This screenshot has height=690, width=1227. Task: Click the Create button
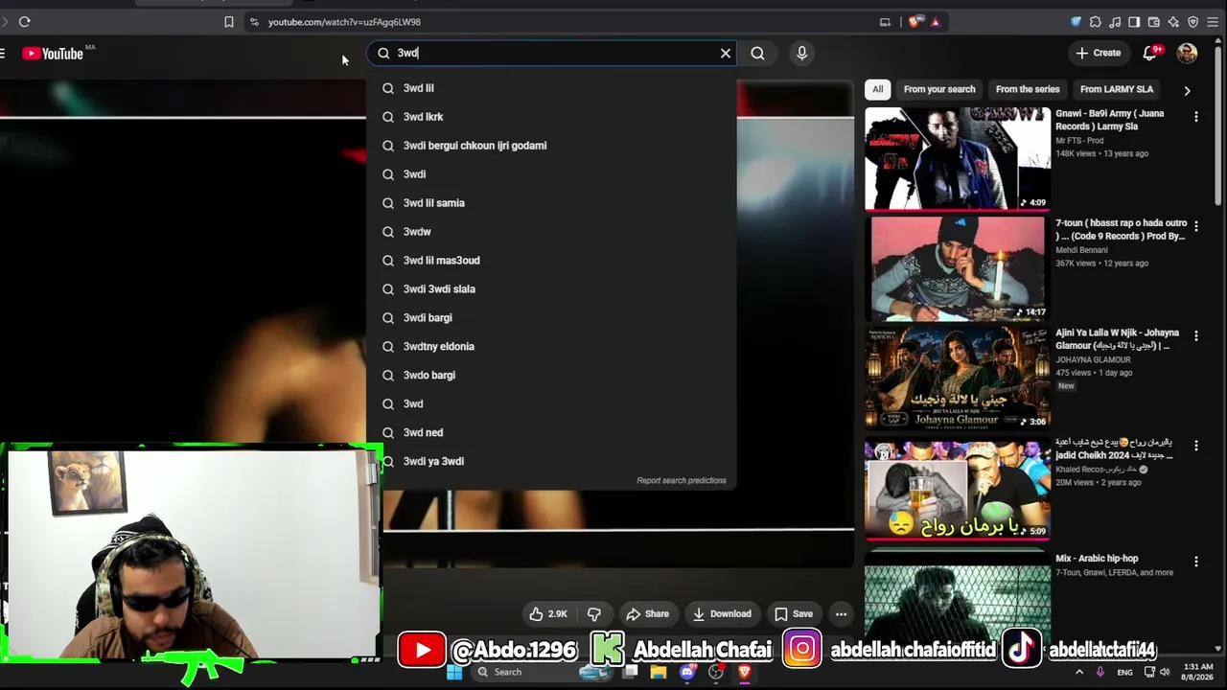point(1099,54)
